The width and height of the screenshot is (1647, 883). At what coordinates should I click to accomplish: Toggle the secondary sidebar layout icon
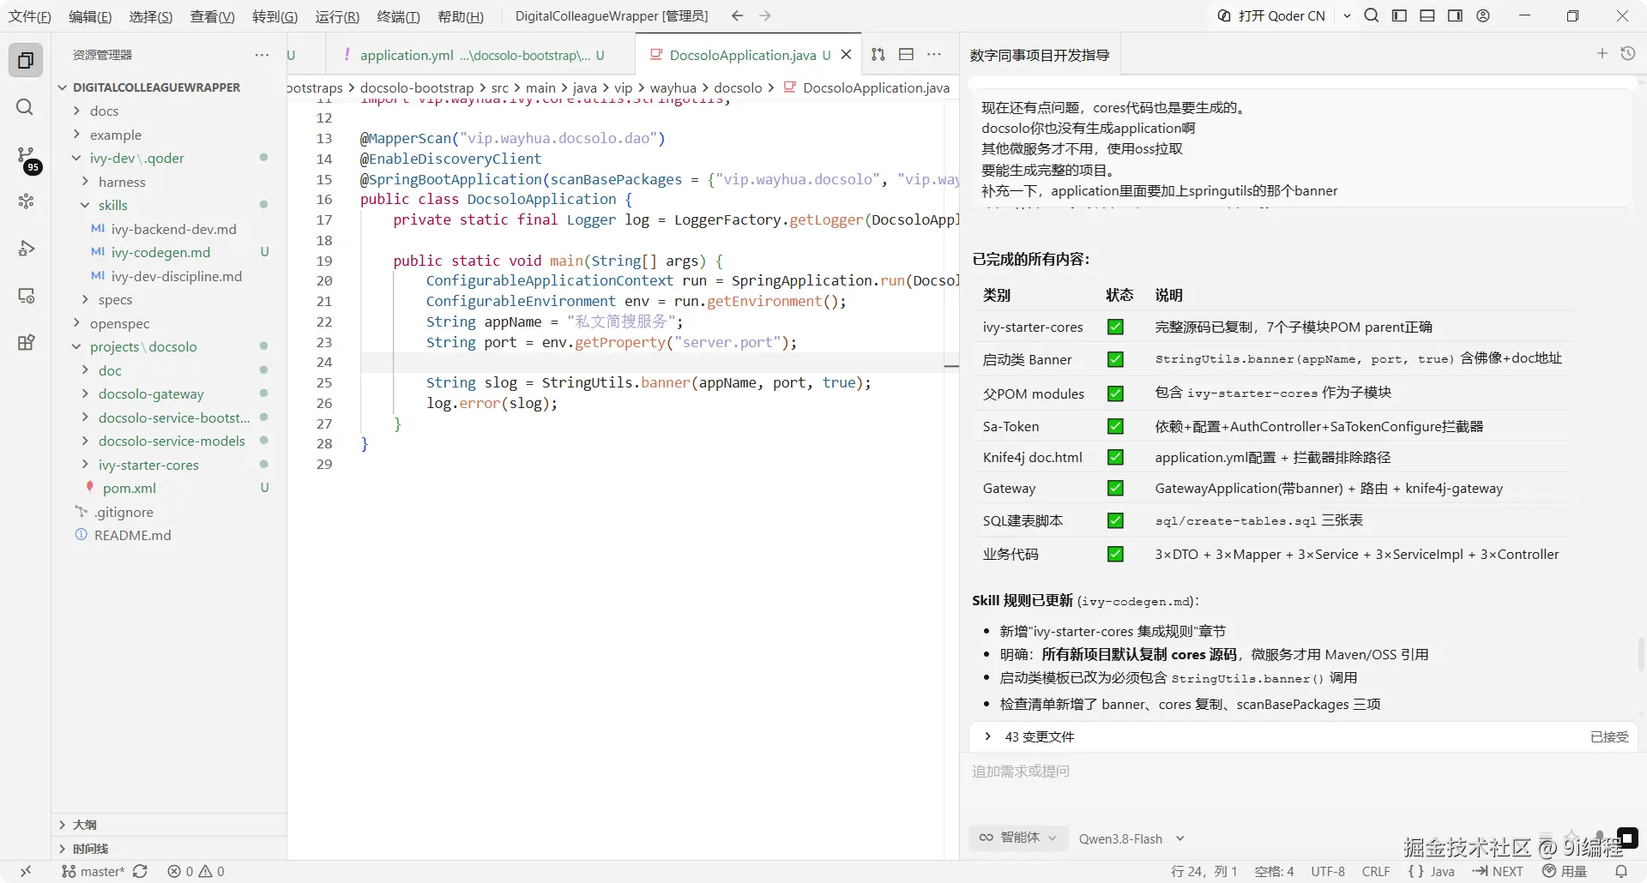[x=1455, y=15]
